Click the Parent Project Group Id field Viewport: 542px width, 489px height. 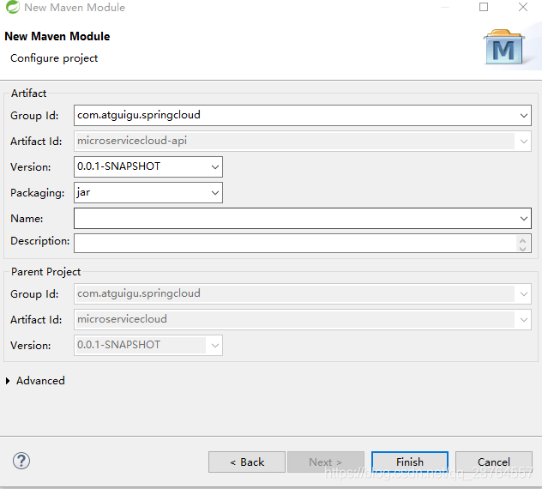303,294
